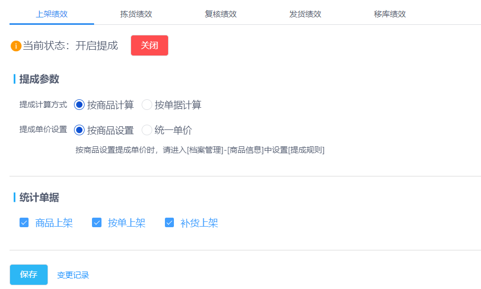The image size is (481, 289).
Task: Click the hint text about 档案管理 商品信息
Action: pyautogui.click(x=200, y=150)
